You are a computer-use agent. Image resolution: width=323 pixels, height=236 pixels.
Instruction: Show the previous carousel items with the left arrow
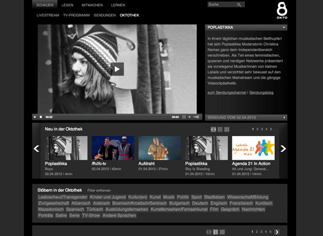[x=36, y=149]
